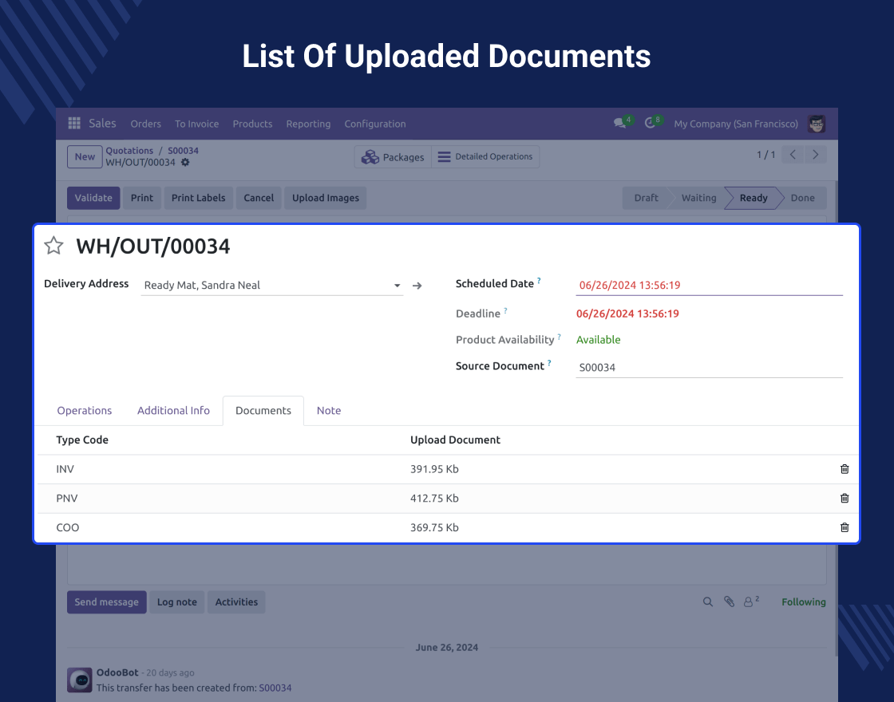
Task: Select the Done status stage
Action: 802,198
